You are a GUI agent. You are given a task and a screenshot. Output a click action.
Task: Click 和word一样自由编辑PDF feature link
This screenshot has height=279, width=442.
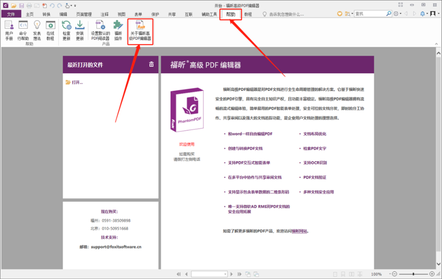tap(250, 134)
